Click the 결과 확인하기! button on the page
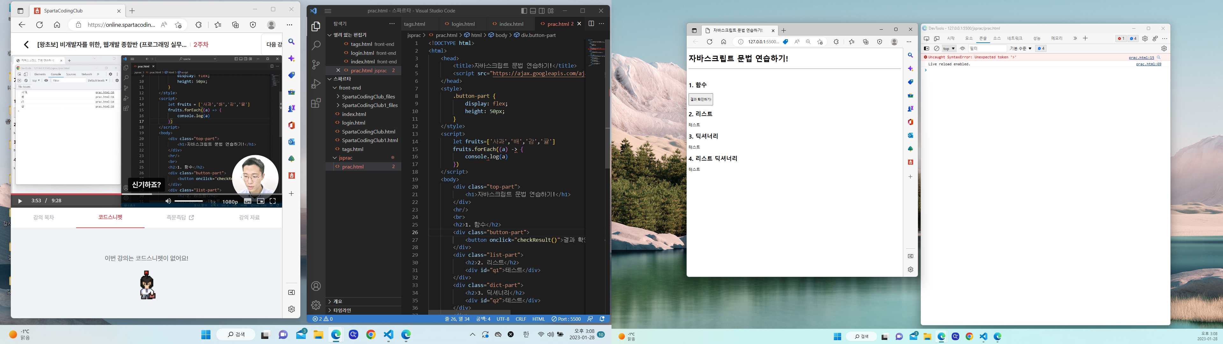 coord(701,99)
